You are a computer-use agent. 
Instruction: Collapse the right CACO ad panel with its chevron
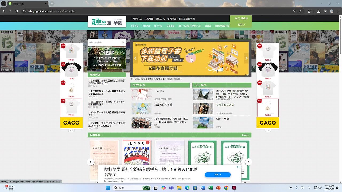pyautogui.click(x=268, y=130)
